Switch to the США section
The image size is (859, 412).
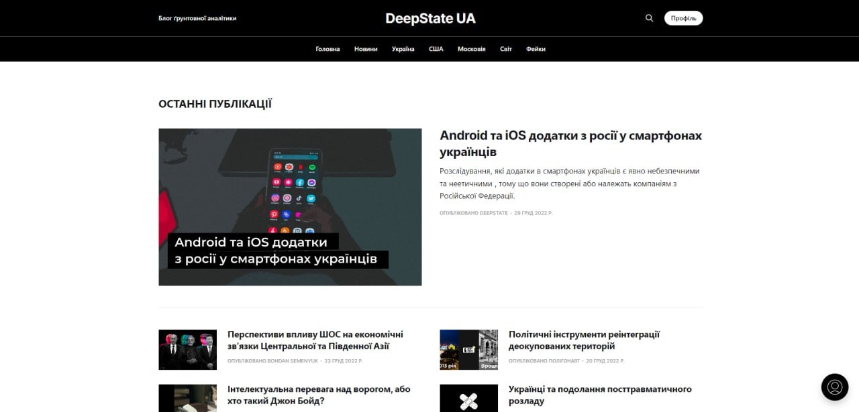(436, 49)
